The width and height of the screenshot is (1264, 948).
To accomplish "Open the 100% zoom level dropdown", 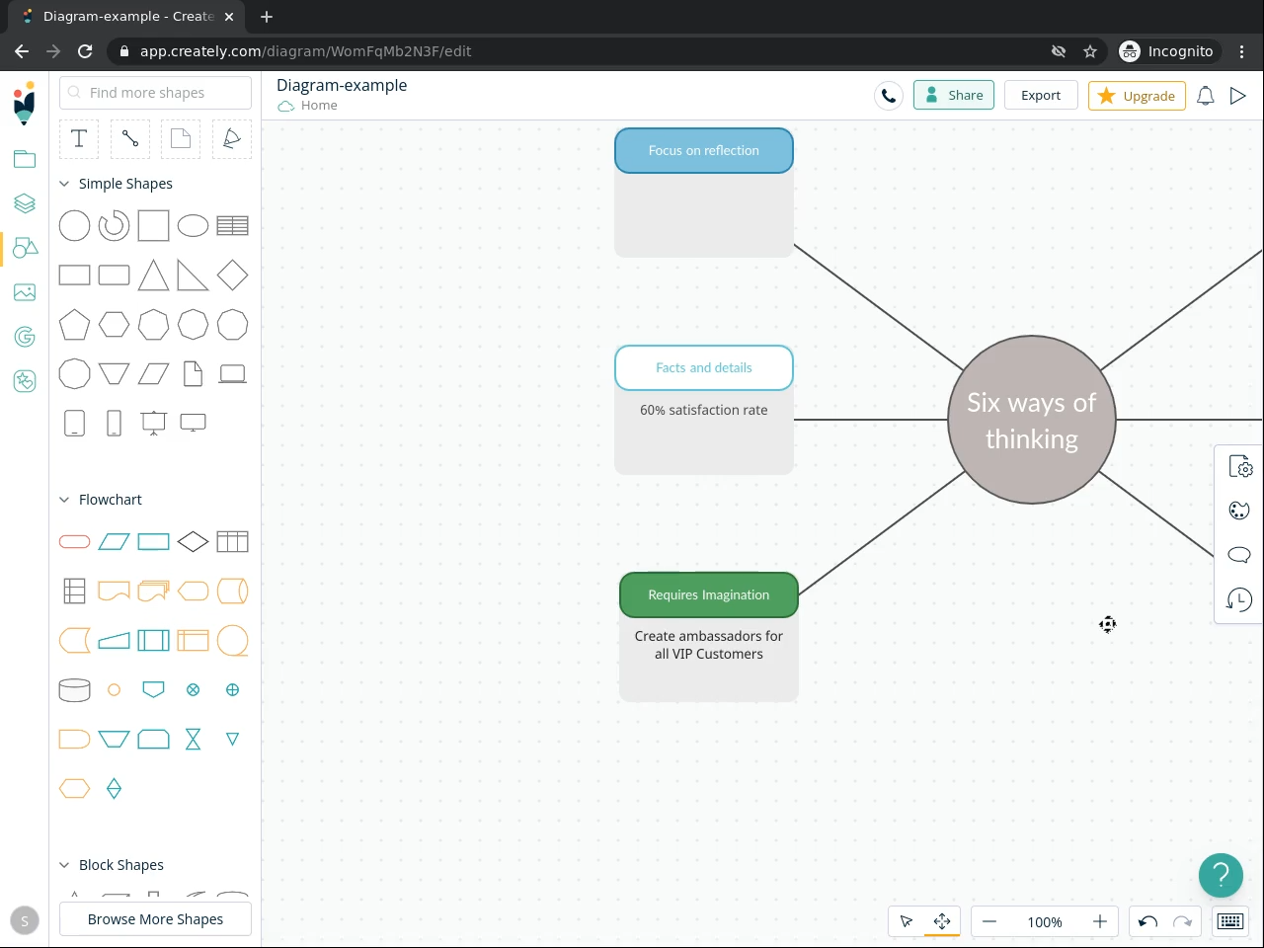I will [1045, 922].
